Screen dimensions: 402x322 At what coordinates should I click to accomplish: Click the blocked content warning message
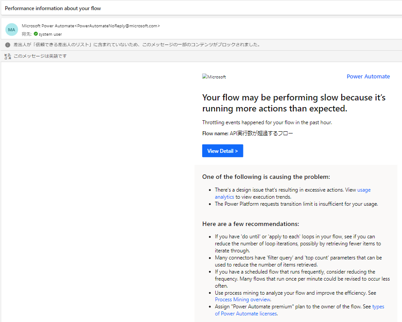[x=137, y=44]
